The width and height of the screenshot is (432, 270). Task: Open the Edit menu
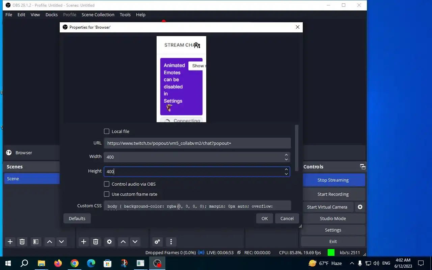[21, 15]
